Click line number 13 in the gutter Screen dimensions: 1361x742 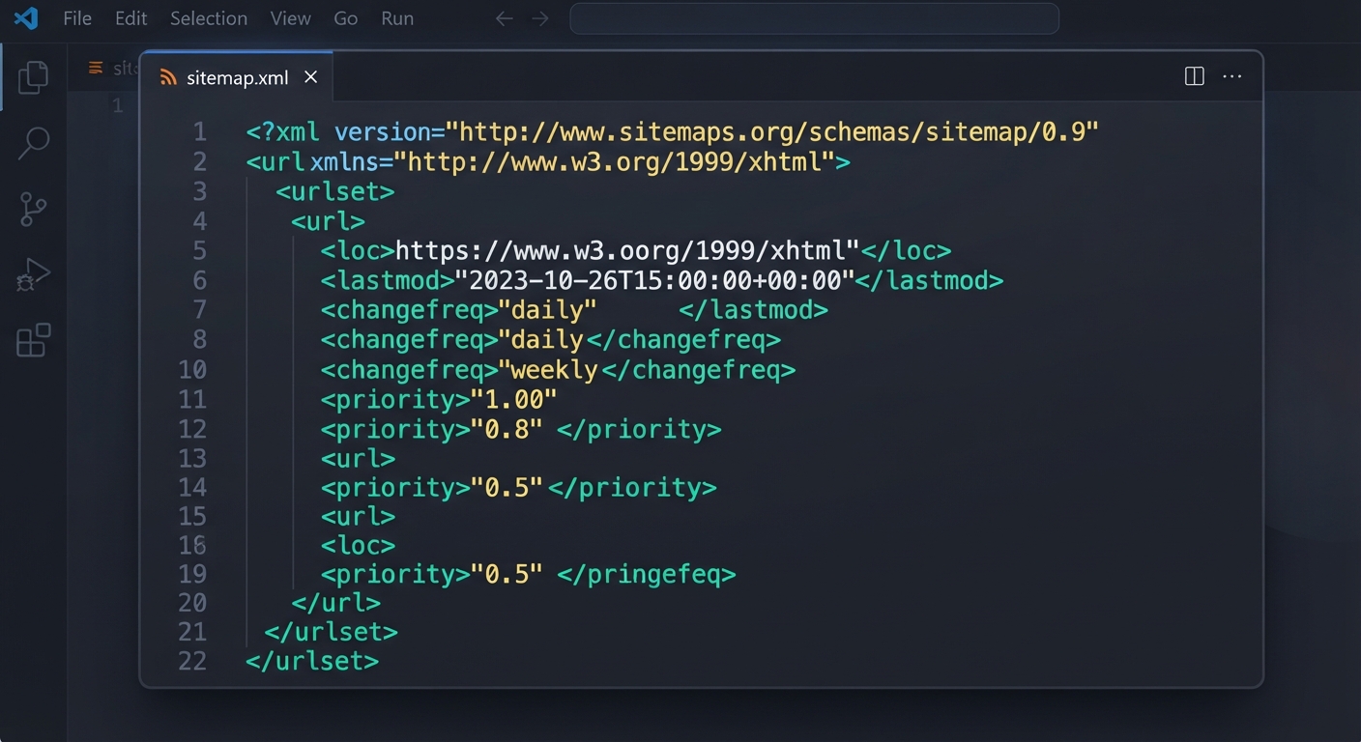[x=192, y=458]
